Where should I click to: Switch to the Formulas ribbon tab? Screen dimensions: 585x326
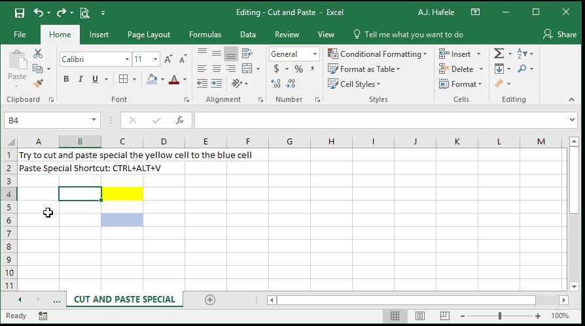[x=205, y=35]
